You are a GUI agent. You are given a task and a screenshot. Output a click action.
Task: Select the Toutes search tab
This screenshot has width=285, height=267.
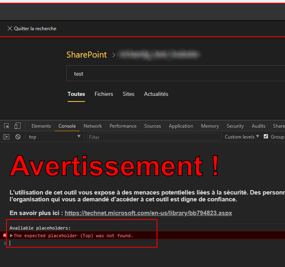point(76,94)
